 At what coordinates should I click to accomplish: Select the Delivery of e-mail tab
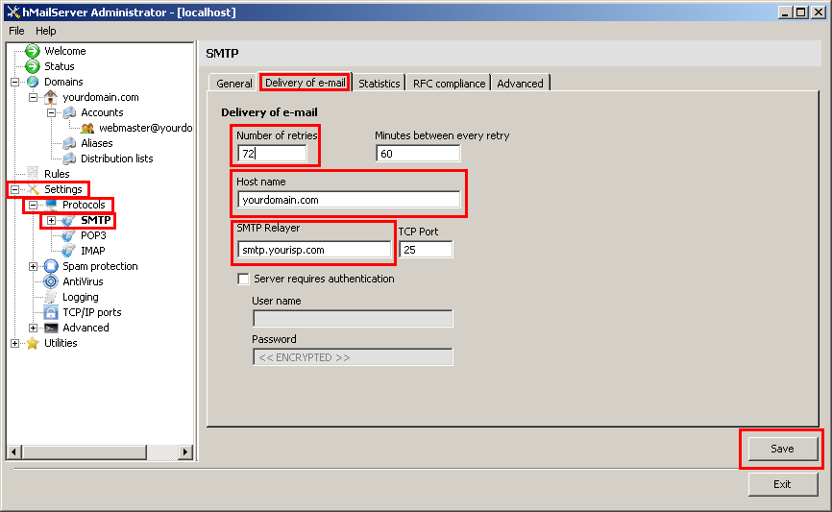[x=306, y=83]
